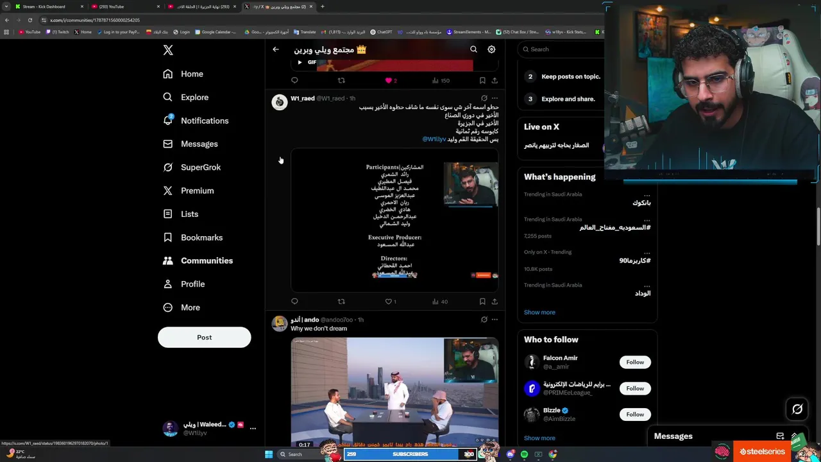Open more options on W1_raed's post
Image resolution: width=821 pixels, height=462 pixels.
(x=495, y=98)
